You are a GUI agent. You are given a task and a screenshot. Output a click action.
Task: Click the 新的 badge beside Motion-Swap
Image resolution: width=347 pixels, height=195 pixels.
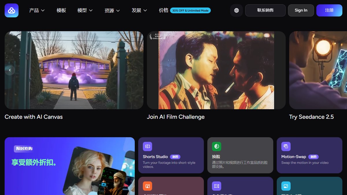pyautogui.click(x=313, y=157)
